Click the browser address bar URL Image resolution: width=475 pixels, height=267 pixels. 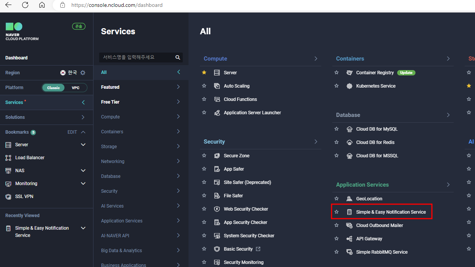(x=117, y=5)
